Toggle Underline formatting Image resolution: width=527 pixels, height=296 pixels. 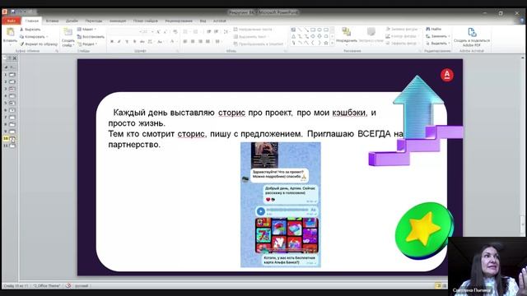127,42
